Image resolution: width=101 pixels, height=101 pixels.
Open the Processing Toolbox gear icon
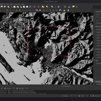click(59, 7)
